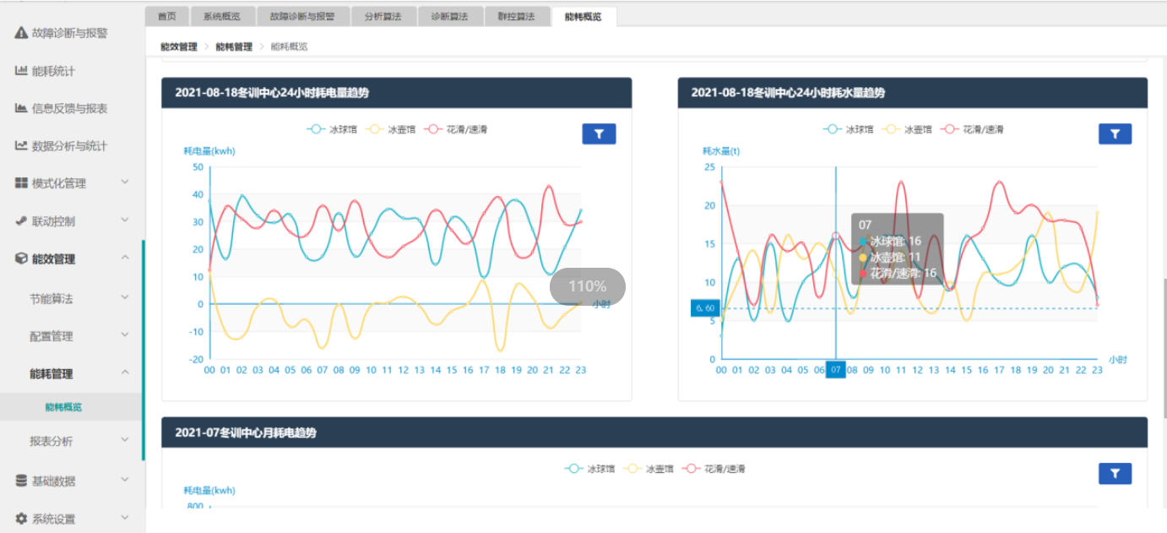Click the line chart icon beside 数据分析与统计

[22, 145]
